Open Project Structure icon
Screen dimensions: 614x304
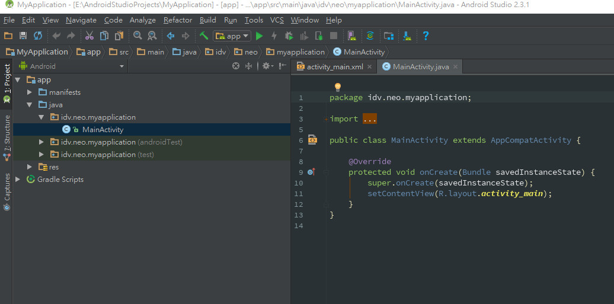[388, 36]
